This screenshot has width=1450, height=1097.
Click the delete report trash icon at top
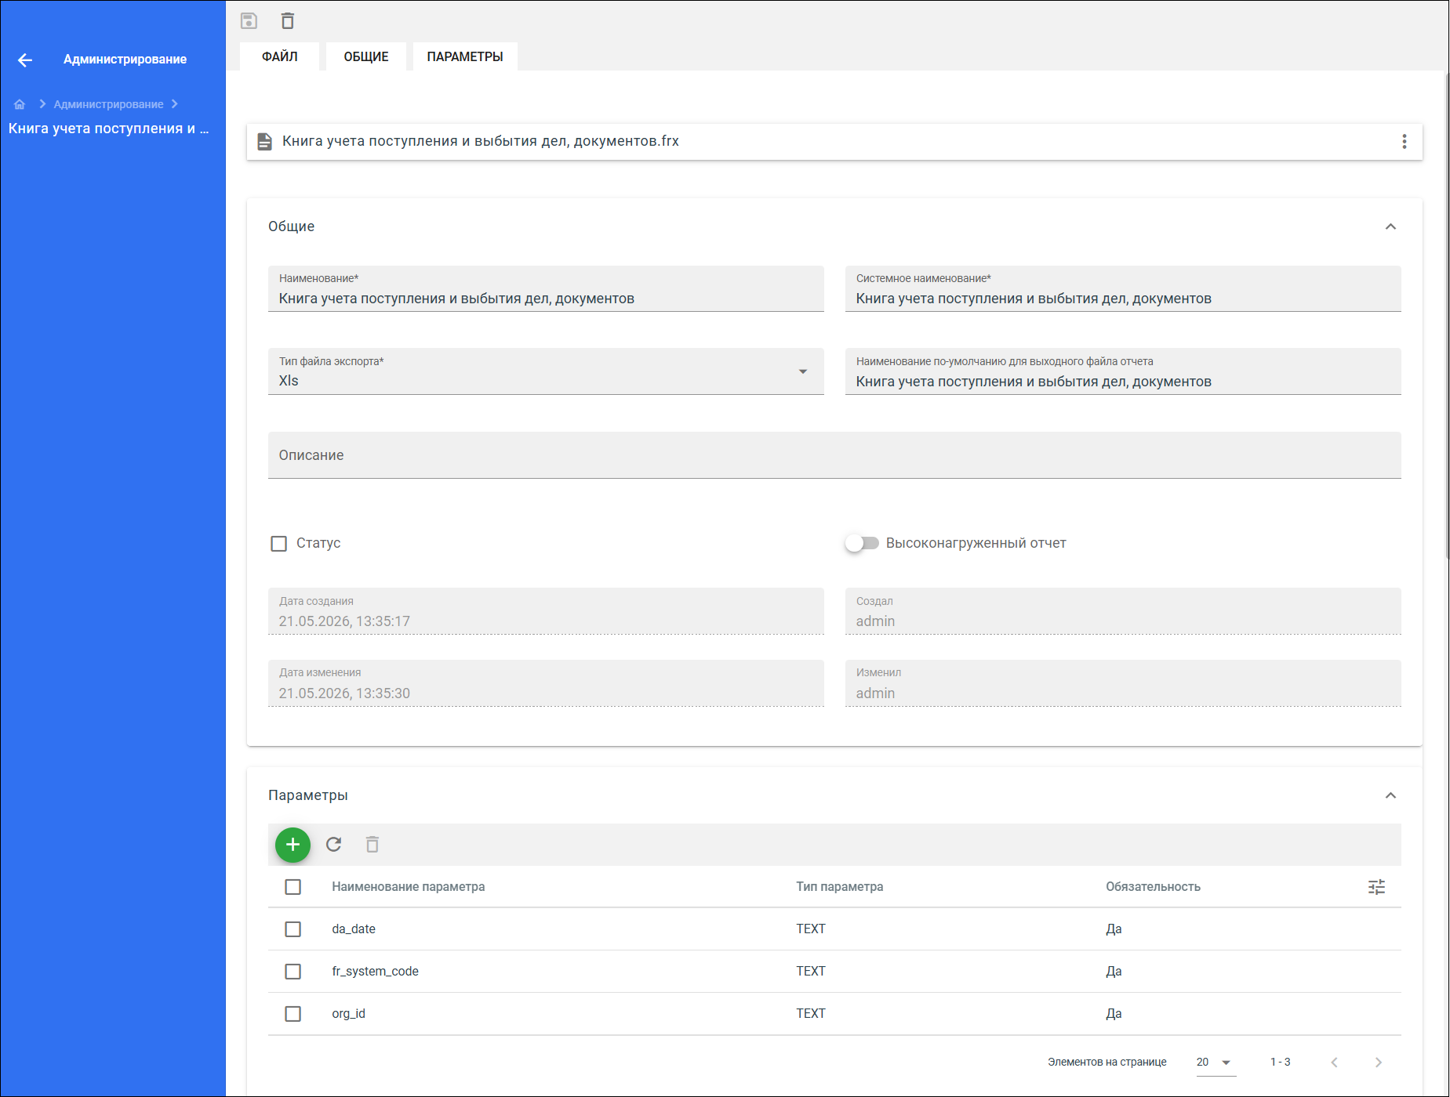coord(288,21)
